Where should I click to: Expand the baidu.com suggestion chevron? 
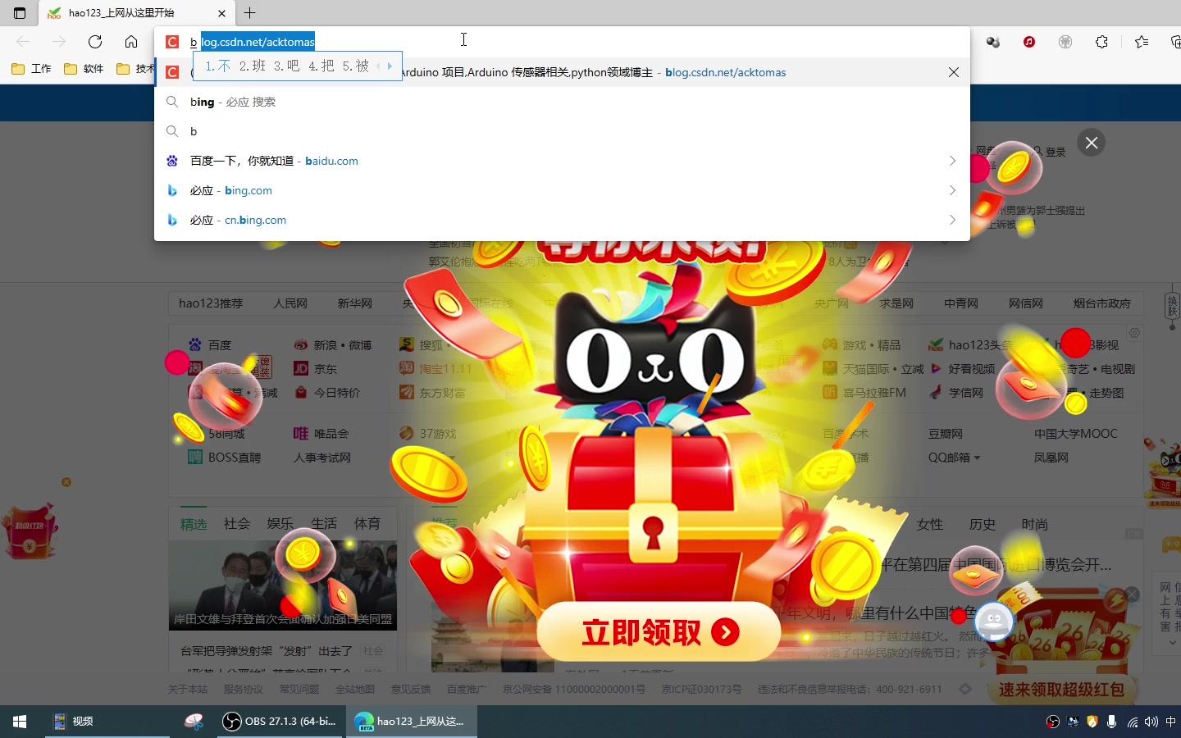(952, 161)
